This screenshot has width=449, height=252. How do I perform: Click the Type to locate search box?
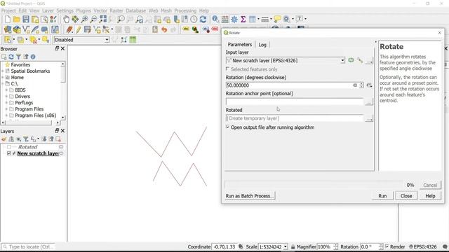(28, 246)
